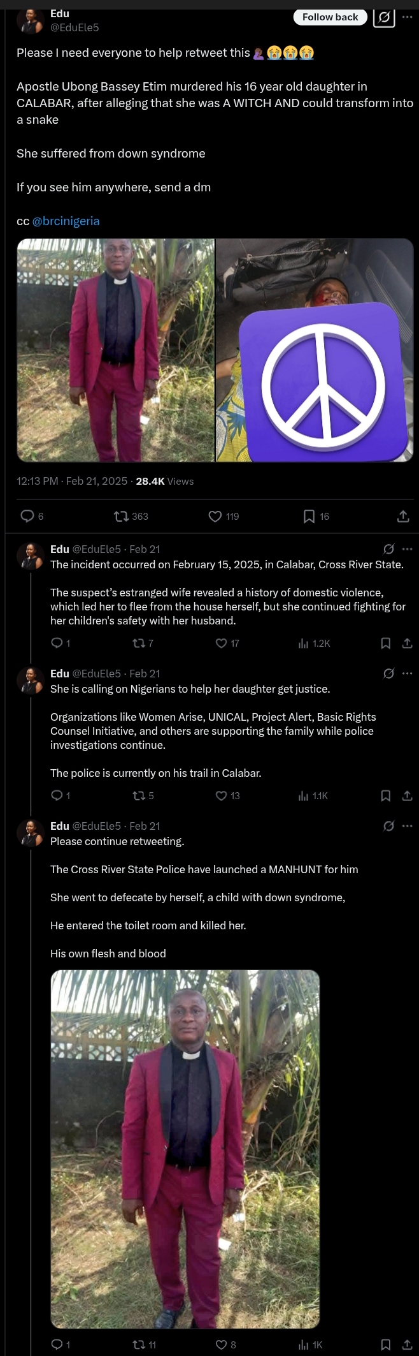Open the @brcinigeria mention link
419x1356 pixels.
66,221
